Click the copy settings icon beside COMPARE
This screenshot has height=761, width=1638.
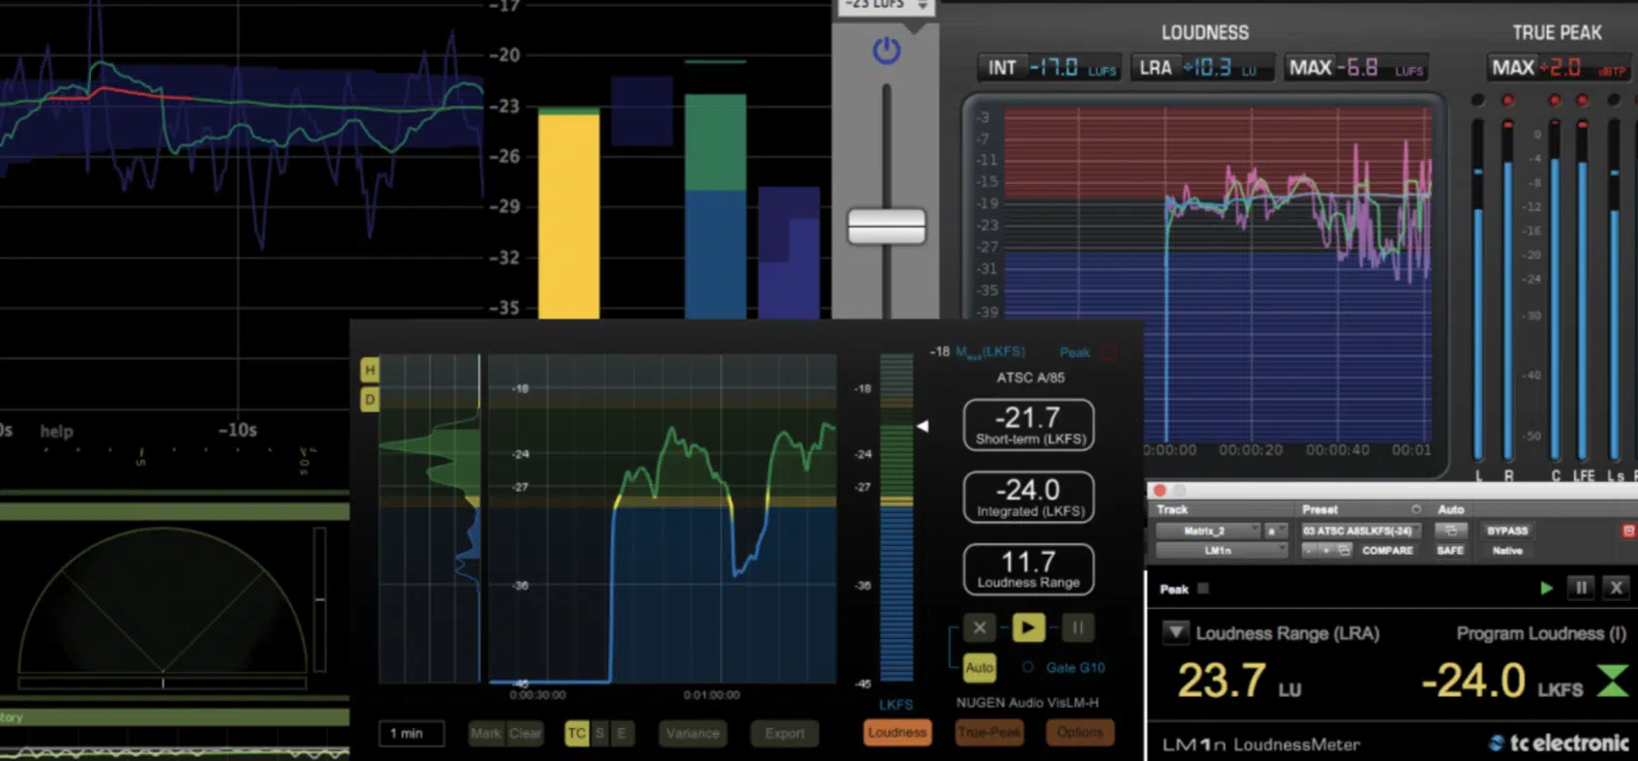click(x=1344, y=550)
